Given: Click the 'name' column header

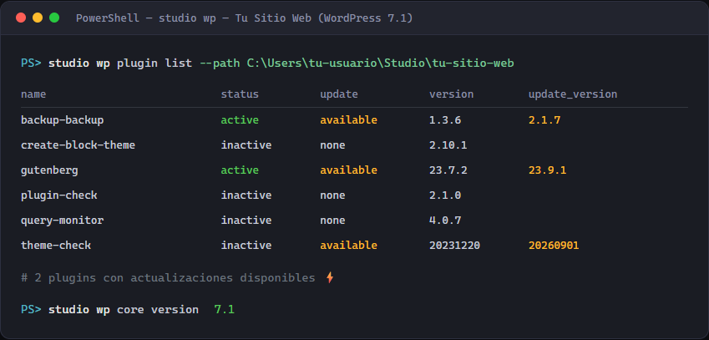Looking at the screenshot, I should click(33, 94).
